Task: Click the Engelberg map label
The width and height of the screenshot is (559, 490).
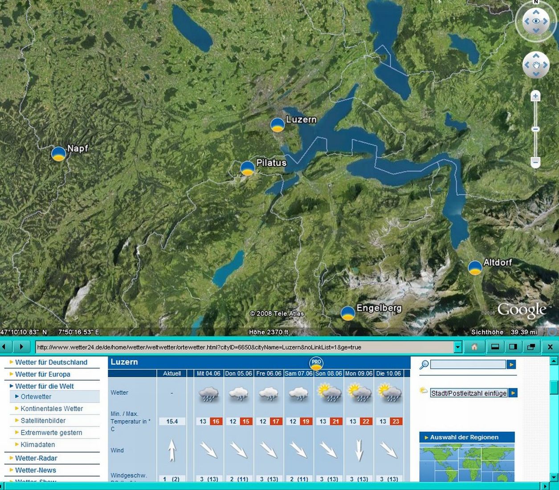Action: click(379, 308)
